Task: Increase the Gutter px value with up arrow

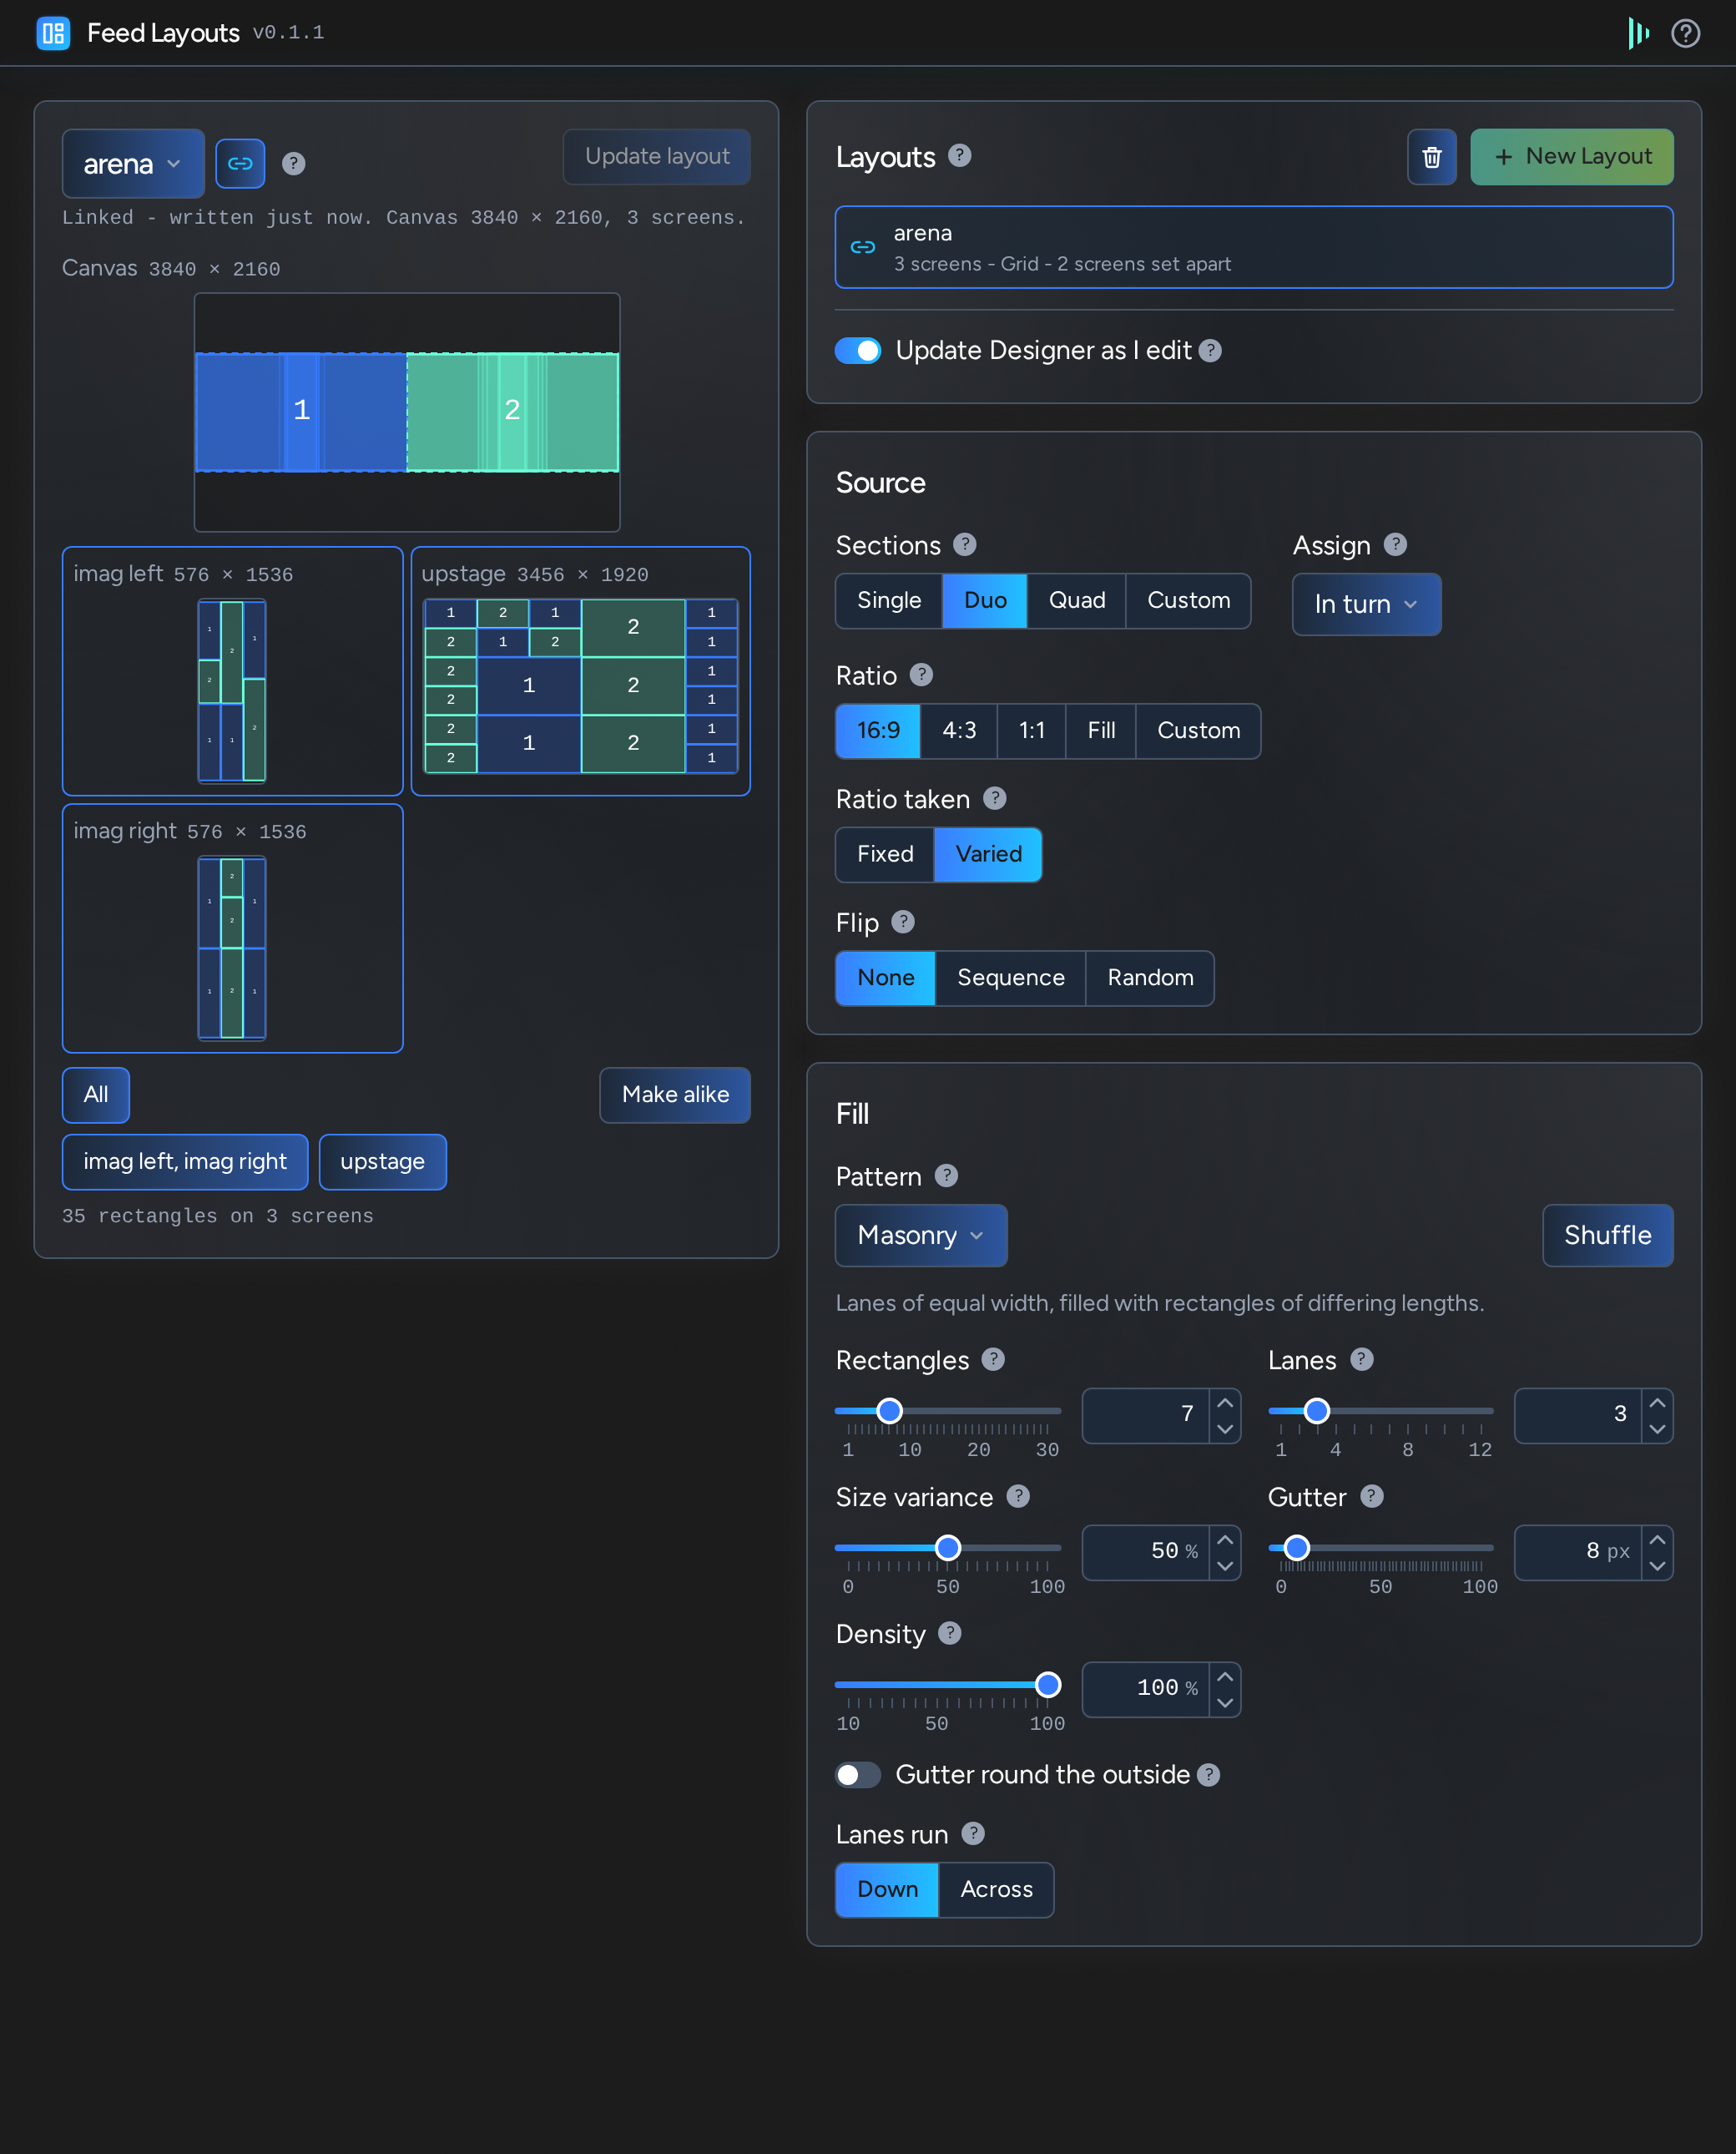Action: click(1657, 1540)
